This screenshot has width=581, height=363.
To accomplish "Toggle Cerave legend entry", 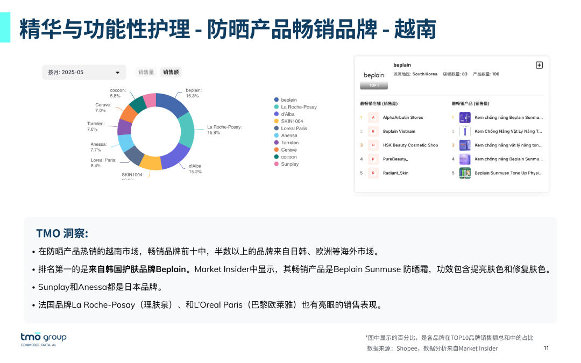I will [285, 150].
